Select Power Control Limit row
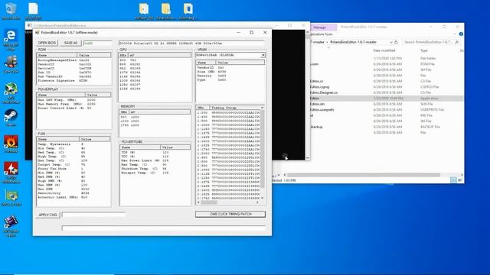 pyautogui.click(x=73, y=108)
